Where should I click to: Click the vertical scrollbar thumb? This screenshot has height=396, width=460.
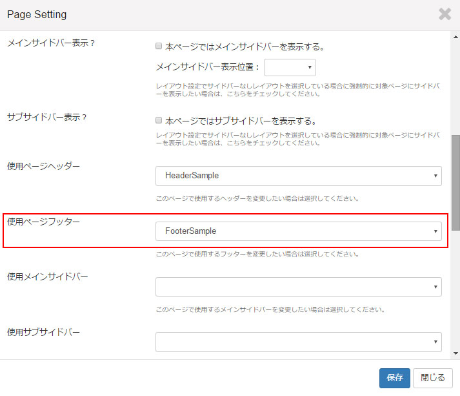455,182
